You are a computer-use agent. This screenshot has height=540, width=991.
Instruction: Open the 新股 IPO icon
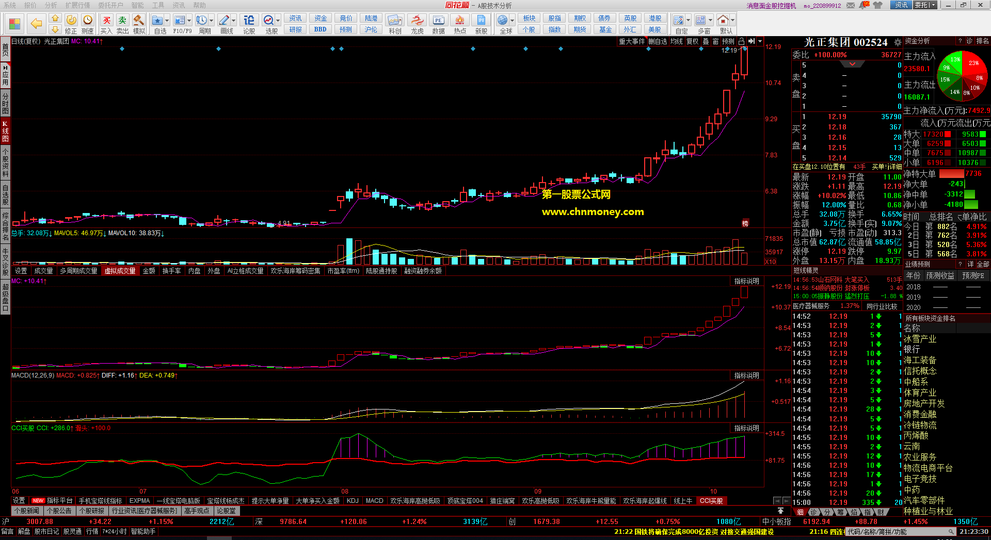click(x=481, y=24)
